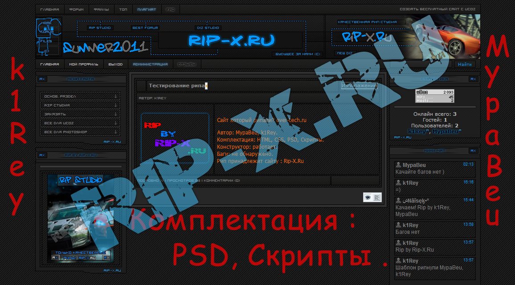The height and width of the screenshot is (285, 515).
Task: Click the RX badge in Мини-чат header
Action: (x=473, y=151)
